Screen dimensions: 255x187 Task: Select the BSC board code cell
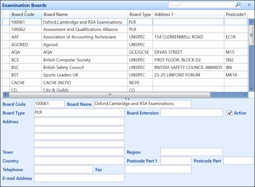pos(26,67)
